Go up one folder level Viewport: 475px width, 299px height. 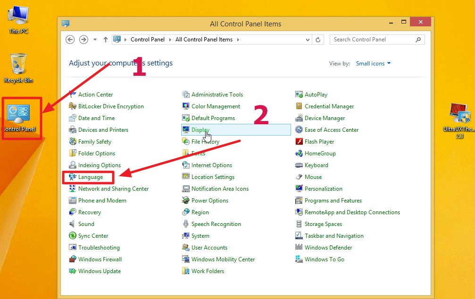105,40
